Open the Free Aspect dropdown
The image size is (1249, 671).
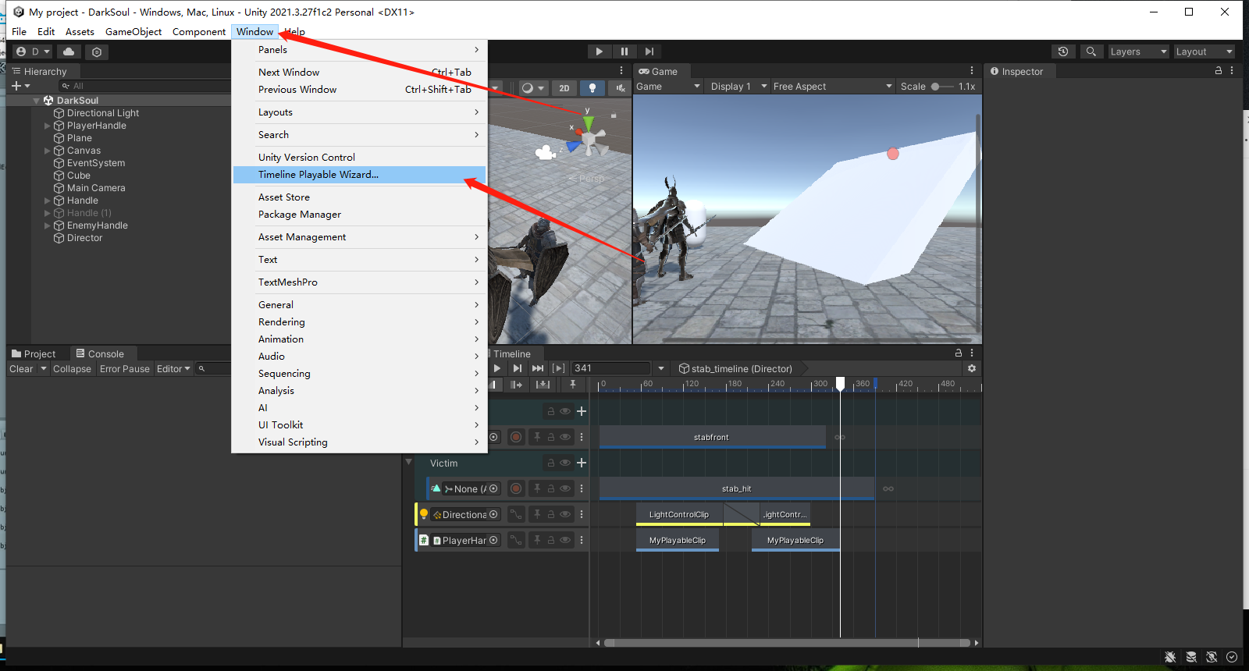[x=832, y=87]
